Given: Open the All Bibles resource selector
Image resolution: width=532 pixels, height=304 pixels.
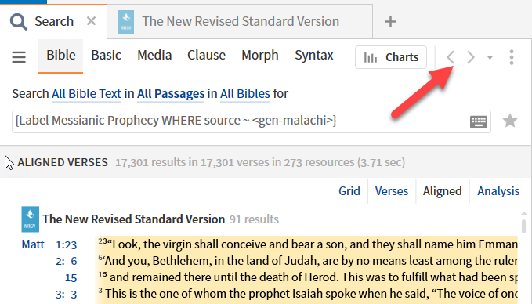Looking at the screenshot, I should click(x=245, y=94).
